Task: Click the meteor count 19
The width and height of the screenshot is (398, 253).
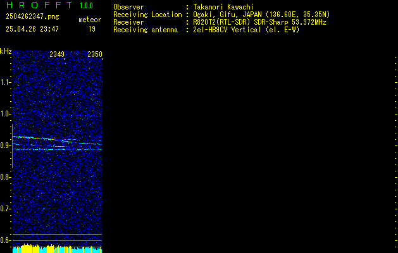Action: (92, 29)
